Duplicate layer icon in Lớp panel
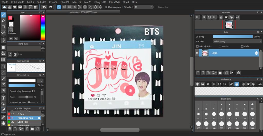The width and height of the screenshot is (263, 136). point(227,73)
